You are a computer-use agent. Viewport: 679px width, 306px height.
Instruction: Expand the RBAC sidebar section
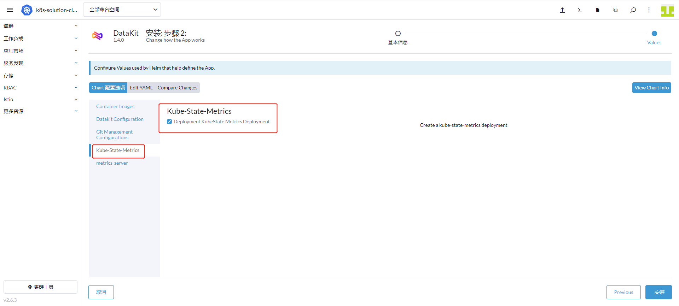40,88
